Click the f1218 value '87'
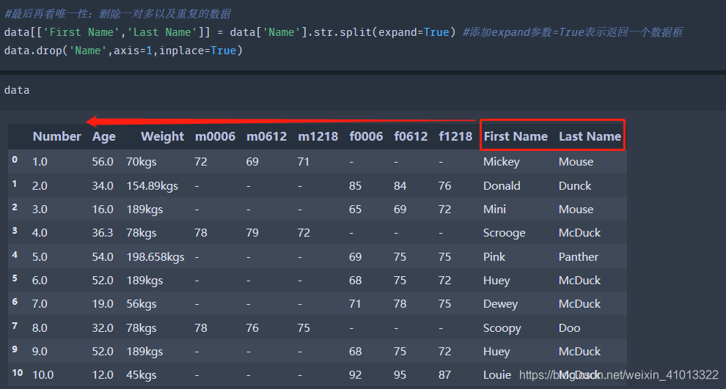This screenshot has height=389, width=726. pyautogui.click(x=444, y=375)
